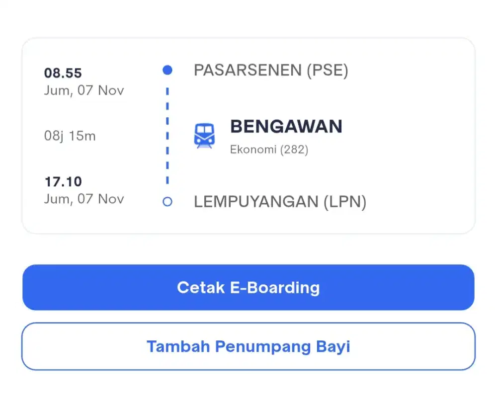Tap the Ekonomi class label
Screen dimensions: 497x403
pos(253,150)
